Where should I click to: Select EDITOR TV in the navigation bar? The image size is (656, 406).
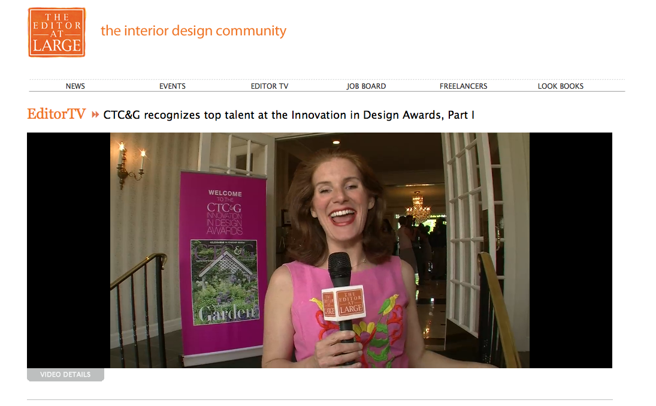tap(270, 86)
